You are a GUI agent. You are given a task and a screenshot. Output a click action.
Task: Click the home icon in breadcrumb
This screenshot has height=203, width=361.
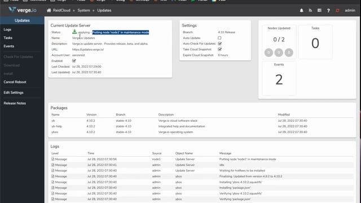[49, 10]
